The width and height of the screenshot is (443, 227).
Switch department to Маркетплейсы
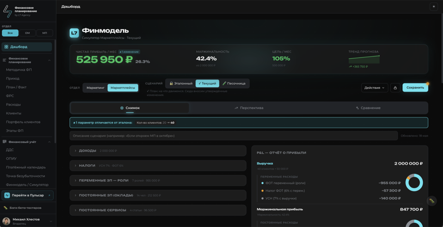point(123,88)
